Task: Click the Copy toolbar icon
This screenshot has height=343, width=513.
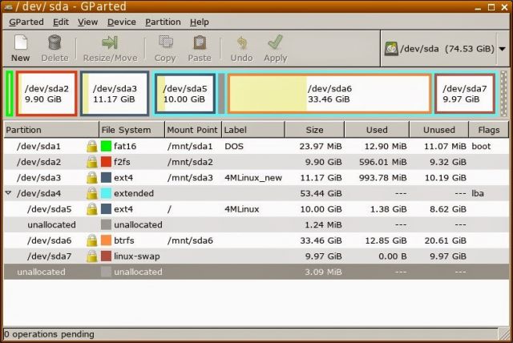Action: pos(166,42)
